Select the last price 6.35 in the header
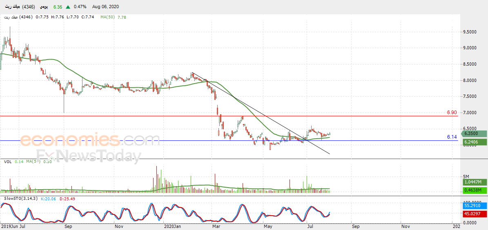The height and width of the screenshot is (230, 488). (58, 7)
